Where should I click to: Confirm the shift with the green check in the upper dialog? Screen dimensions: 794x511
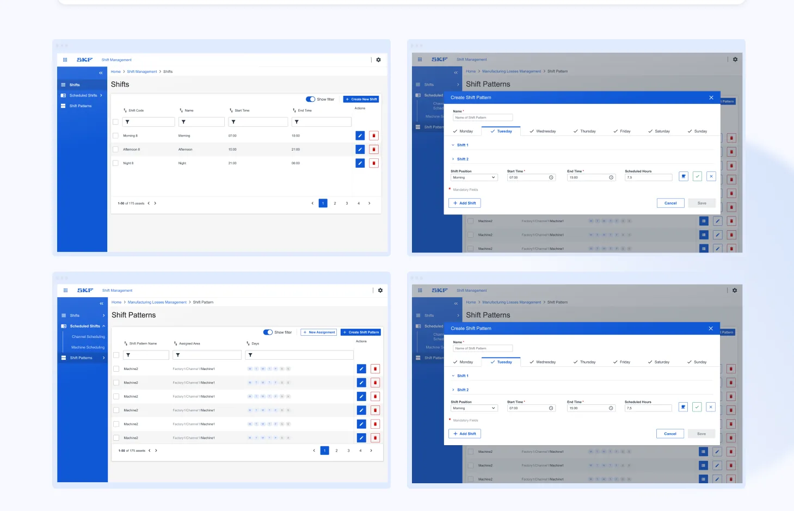click(x=697, y=176)
